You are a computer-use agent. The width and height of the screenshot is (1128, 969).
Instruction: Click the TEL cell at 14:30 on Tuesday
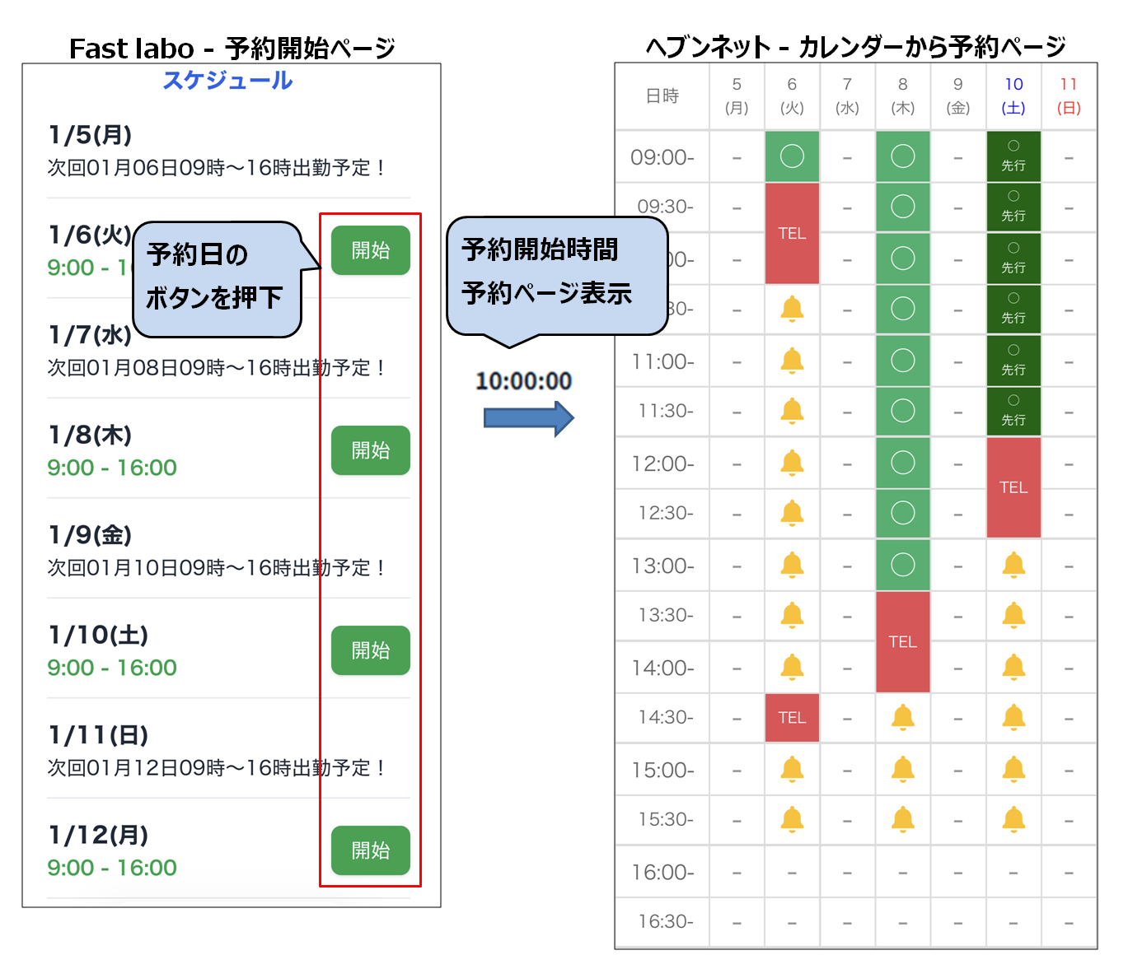click(x=792, y=718)
